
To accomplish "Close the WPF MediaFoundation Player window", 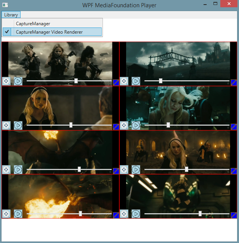I will (229, 4).
